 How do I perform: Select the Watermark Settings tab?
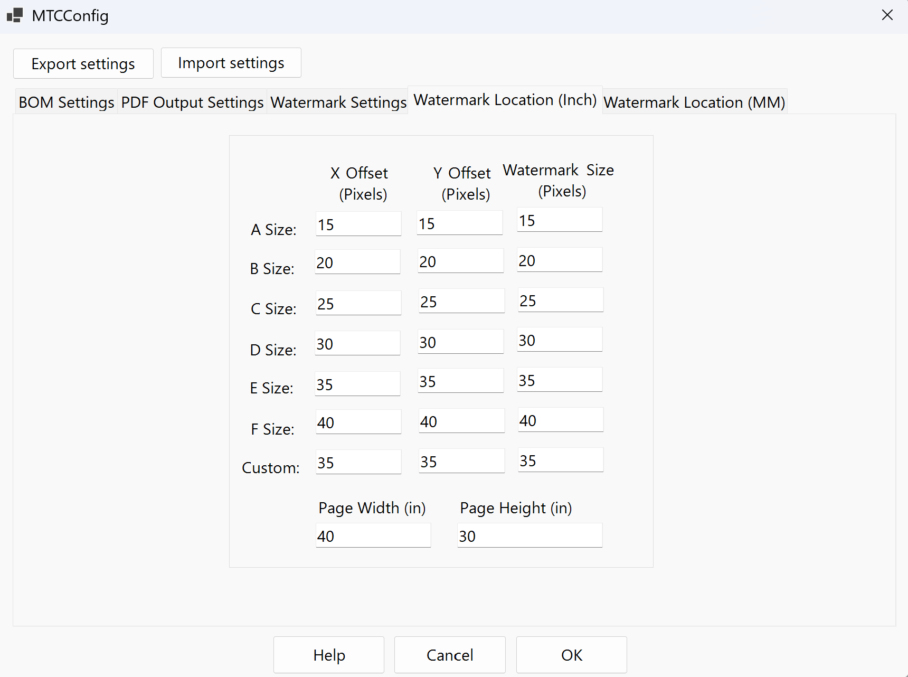(338, 102)
